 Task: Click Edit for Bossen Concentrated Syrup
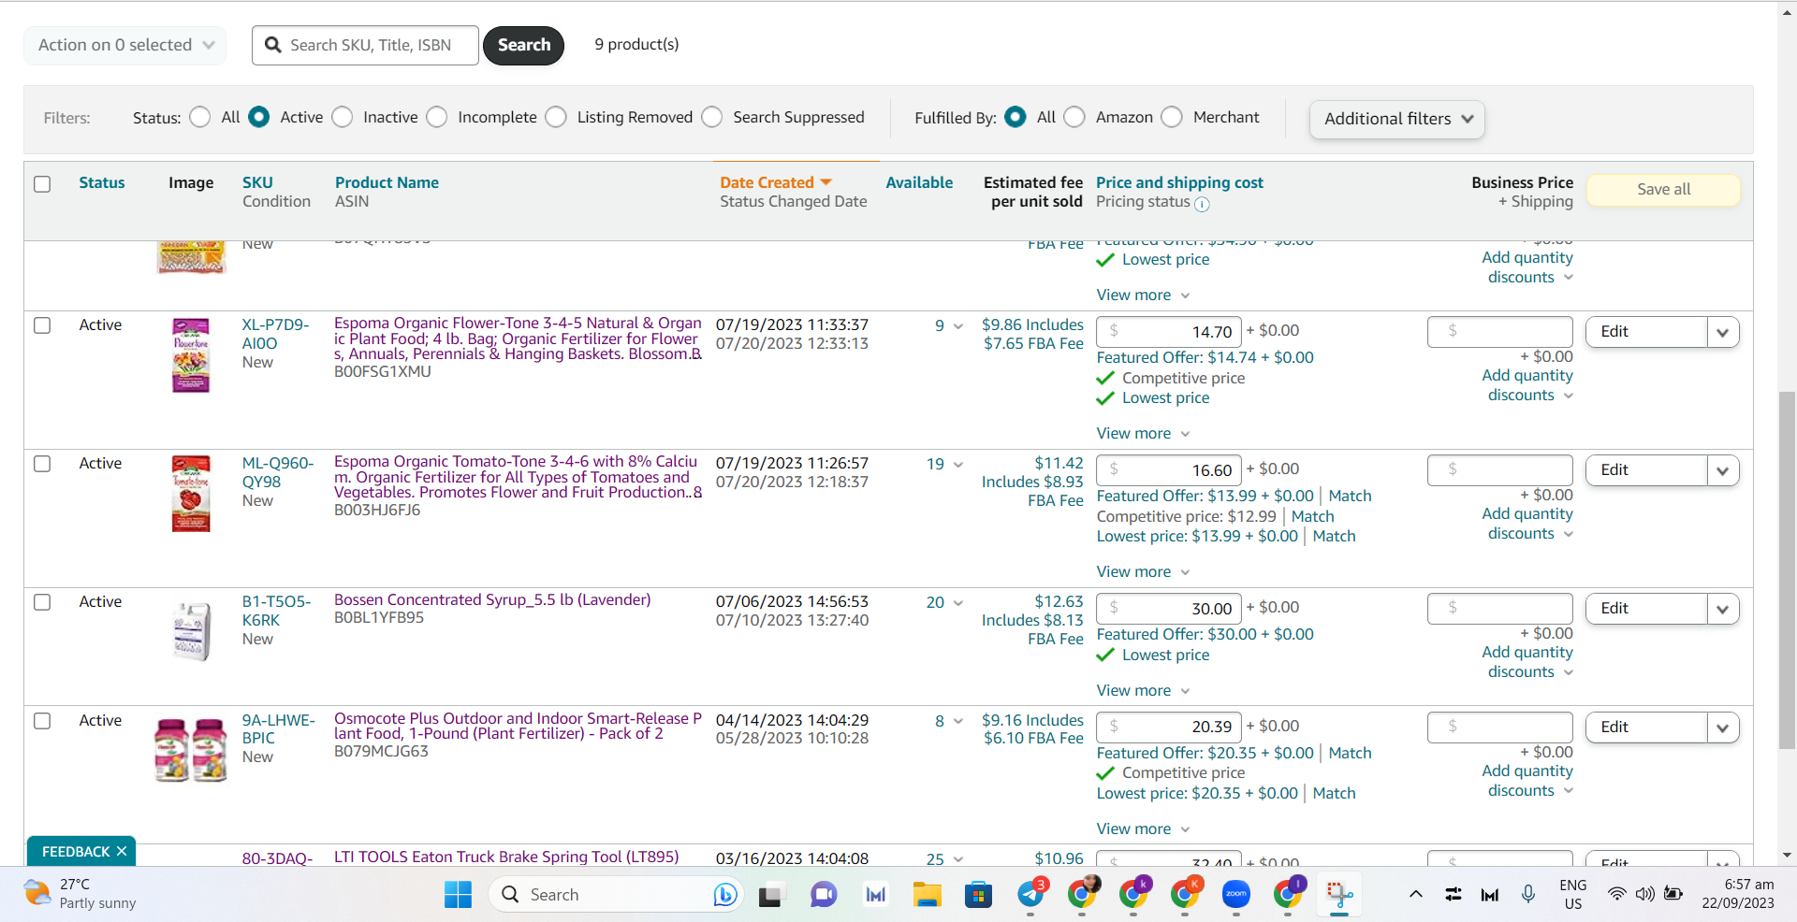coord(1646,609)
